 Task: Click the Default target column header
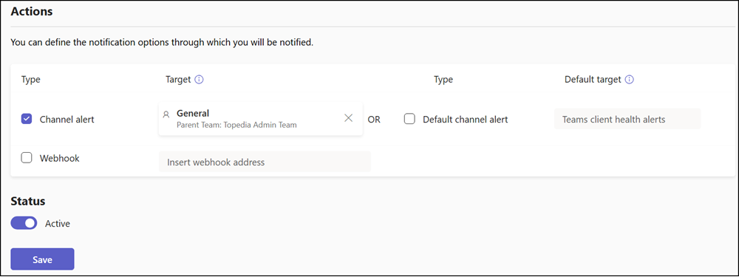[593, 80]
